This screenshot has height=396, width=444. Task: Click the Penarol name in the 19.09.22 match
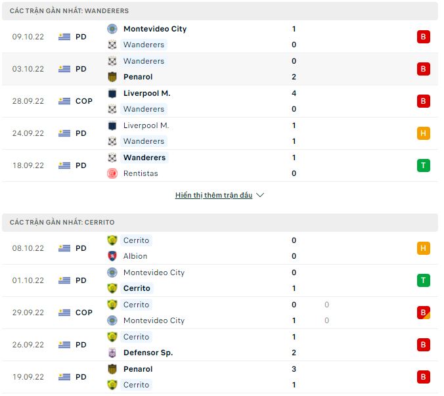point(138,369)
